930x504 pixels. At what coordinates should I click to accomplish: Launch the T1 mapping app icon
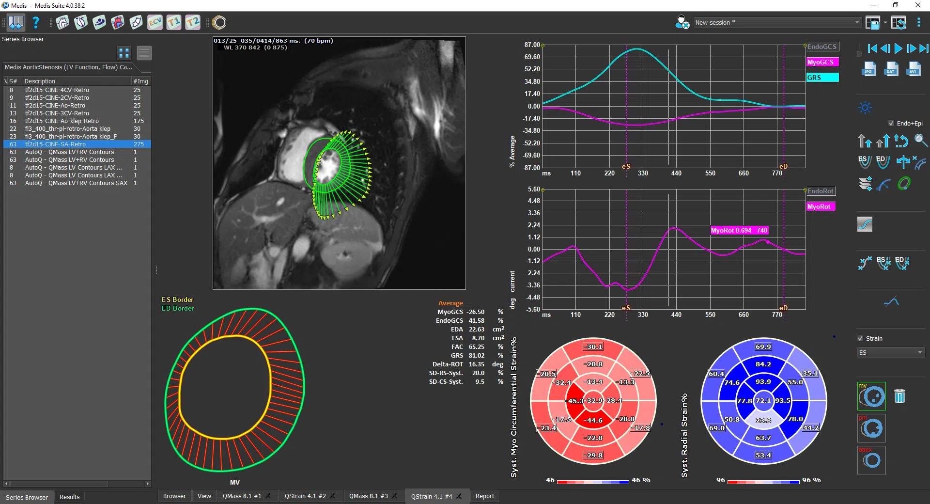click(x=174, y=22)
